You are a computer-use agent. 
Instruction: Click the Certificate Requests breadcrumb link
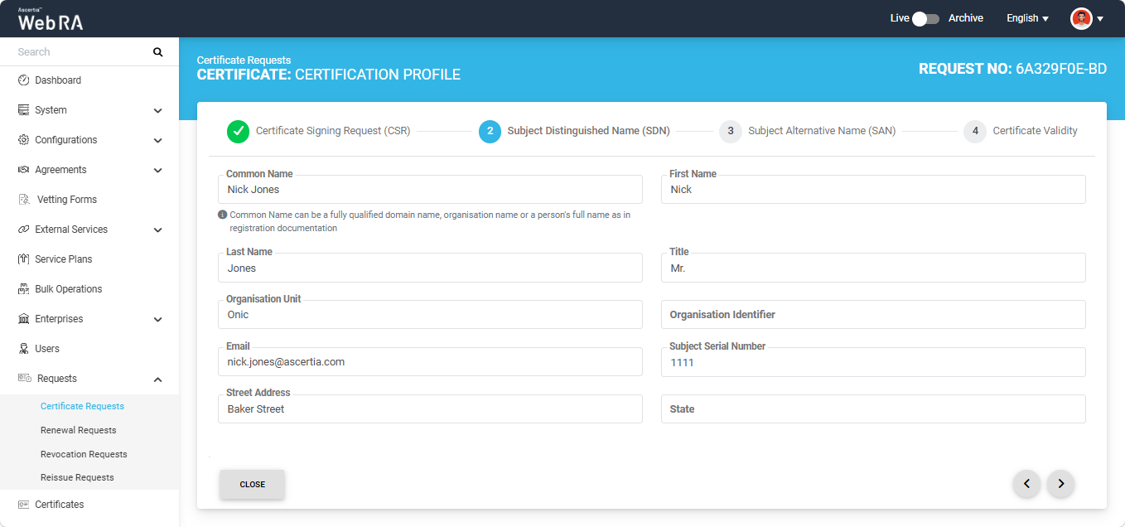point(244,60)
